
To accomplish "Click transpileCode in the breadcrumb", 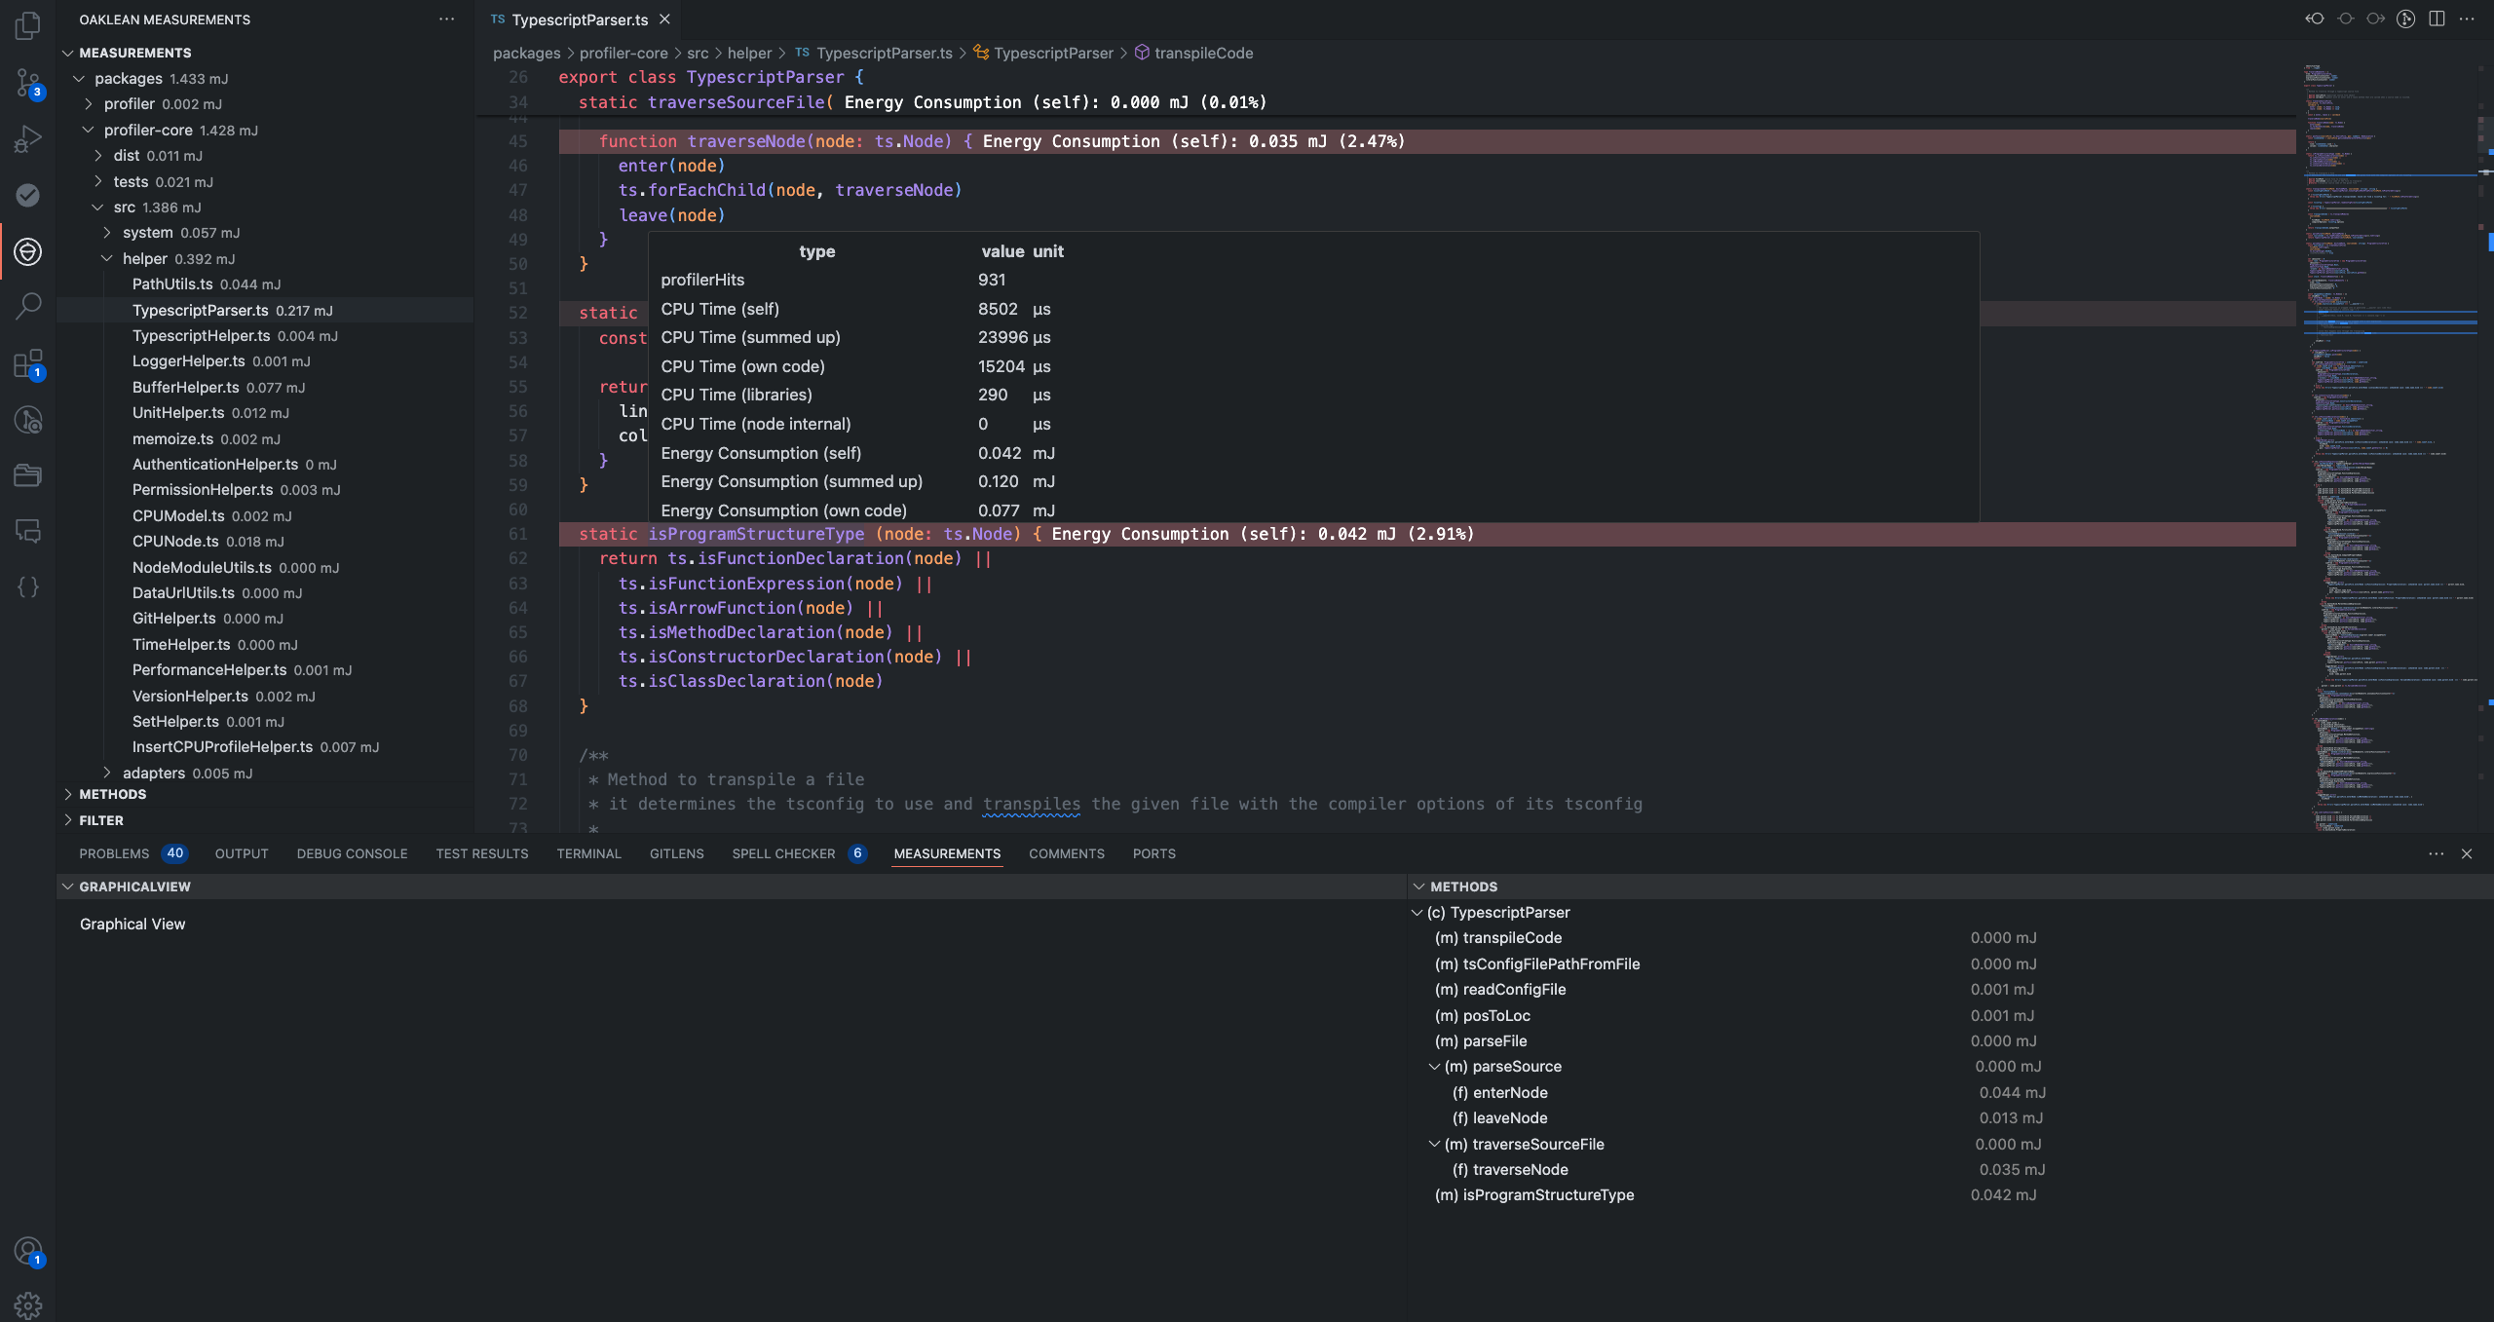I will pos(1203,54).
